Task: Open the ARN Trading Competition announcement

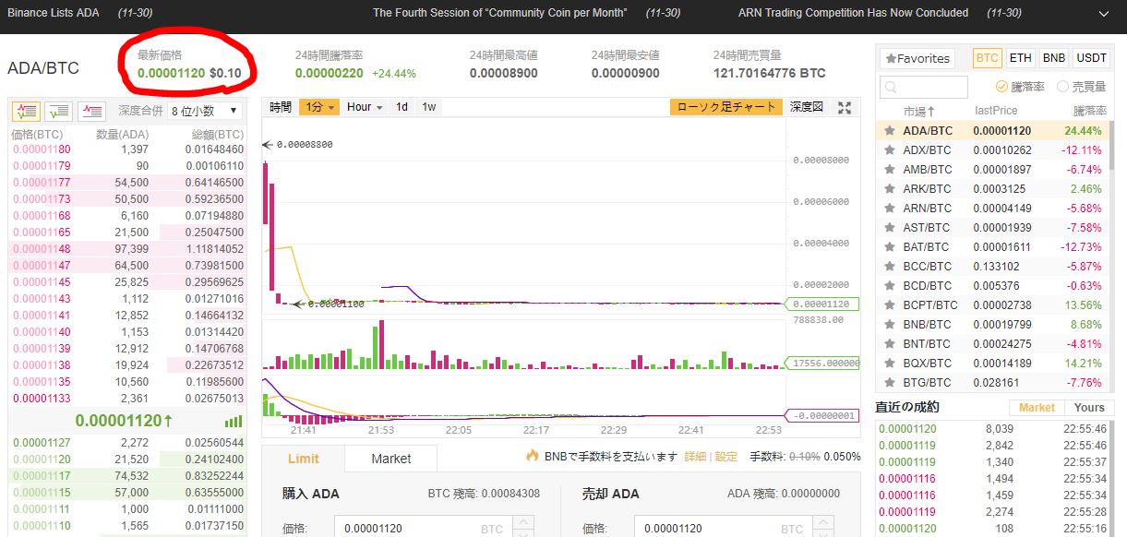Action: [x=854, y=13]
